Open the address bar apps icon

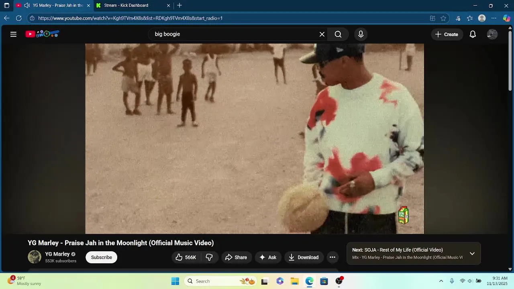(432, 18)
